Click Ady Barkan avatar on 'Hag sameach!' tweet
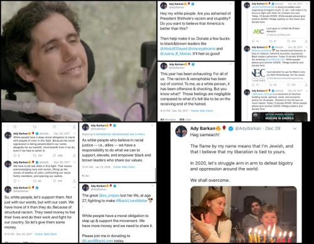 181,131
